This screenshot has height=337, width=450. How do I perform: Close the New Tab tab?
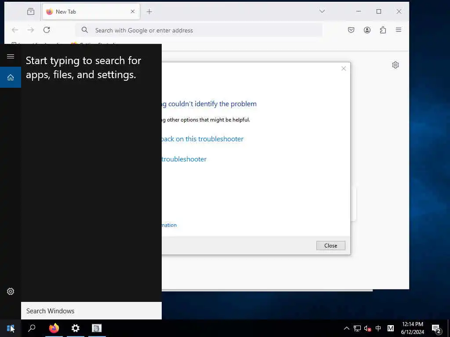[133, 11]
